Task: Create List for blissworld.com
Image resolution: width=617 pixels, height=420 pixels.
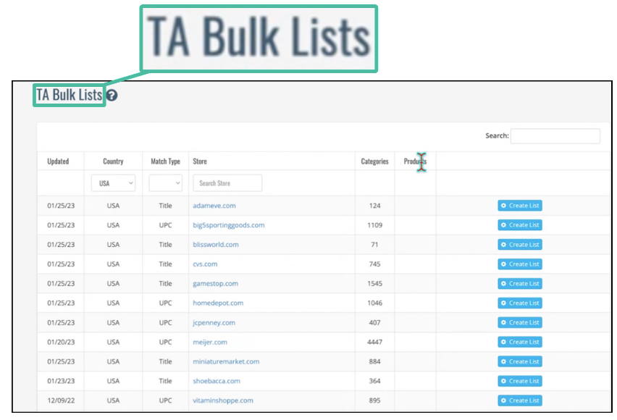Action: pyautogui.click(x=520, y=245)
